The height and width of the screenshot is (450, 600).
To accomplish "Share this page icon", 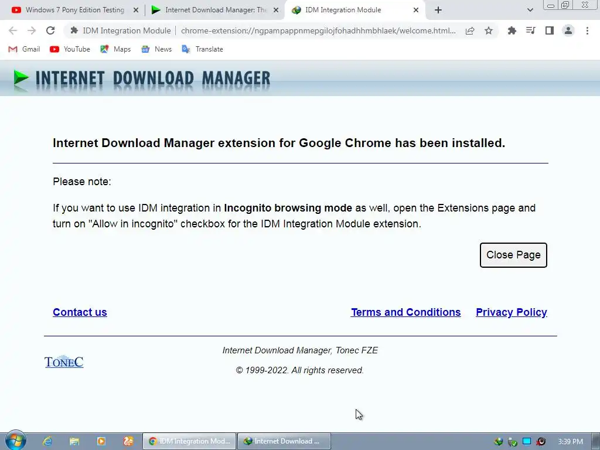I will [x=470, y=30].
